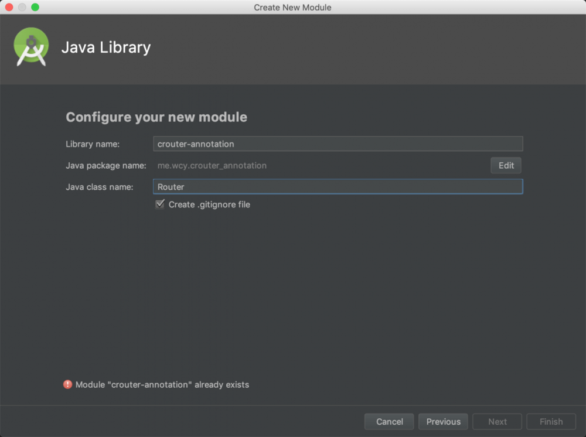The width and height of the screenshot is (586, 437).
Task: Click the Create New Module title bar
Action: click(x=292, y=7)
